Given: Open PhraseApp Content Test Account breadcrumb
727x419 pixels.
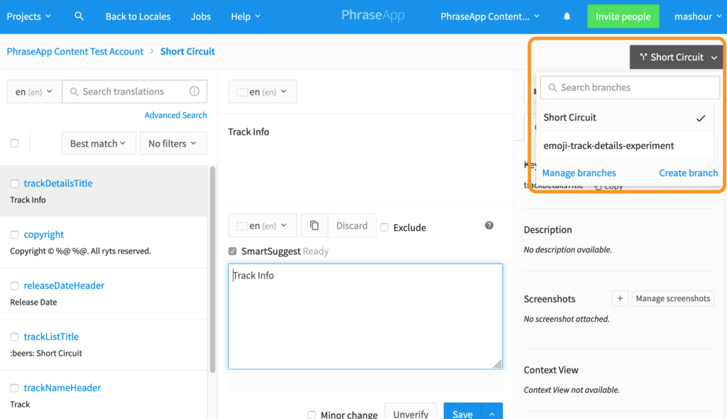Looking at the screenshot, I should point(75,52).
